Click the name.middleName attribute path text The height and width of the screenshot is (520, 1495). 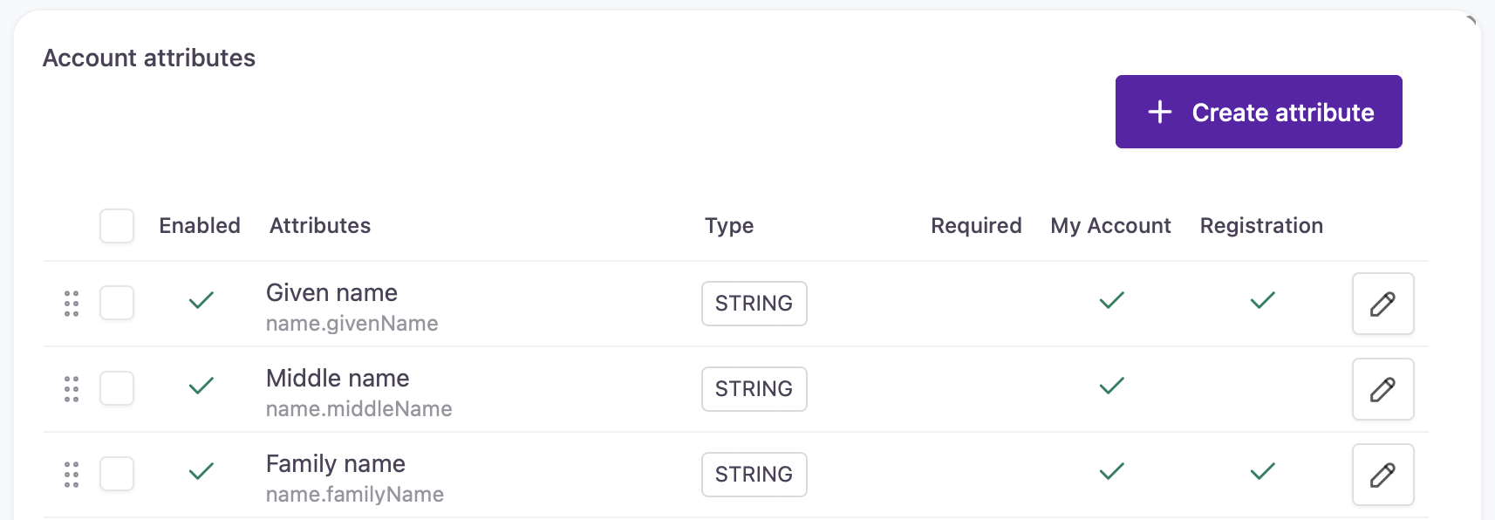point(358,409)
